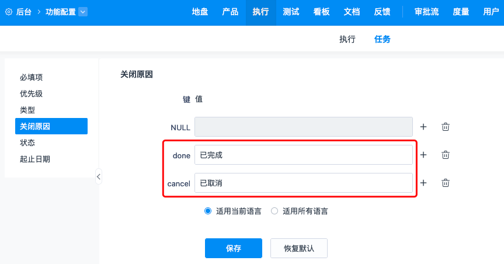Add a row after the cancel entry
This screenshot has height=264, width=504.
pos(423,183)
